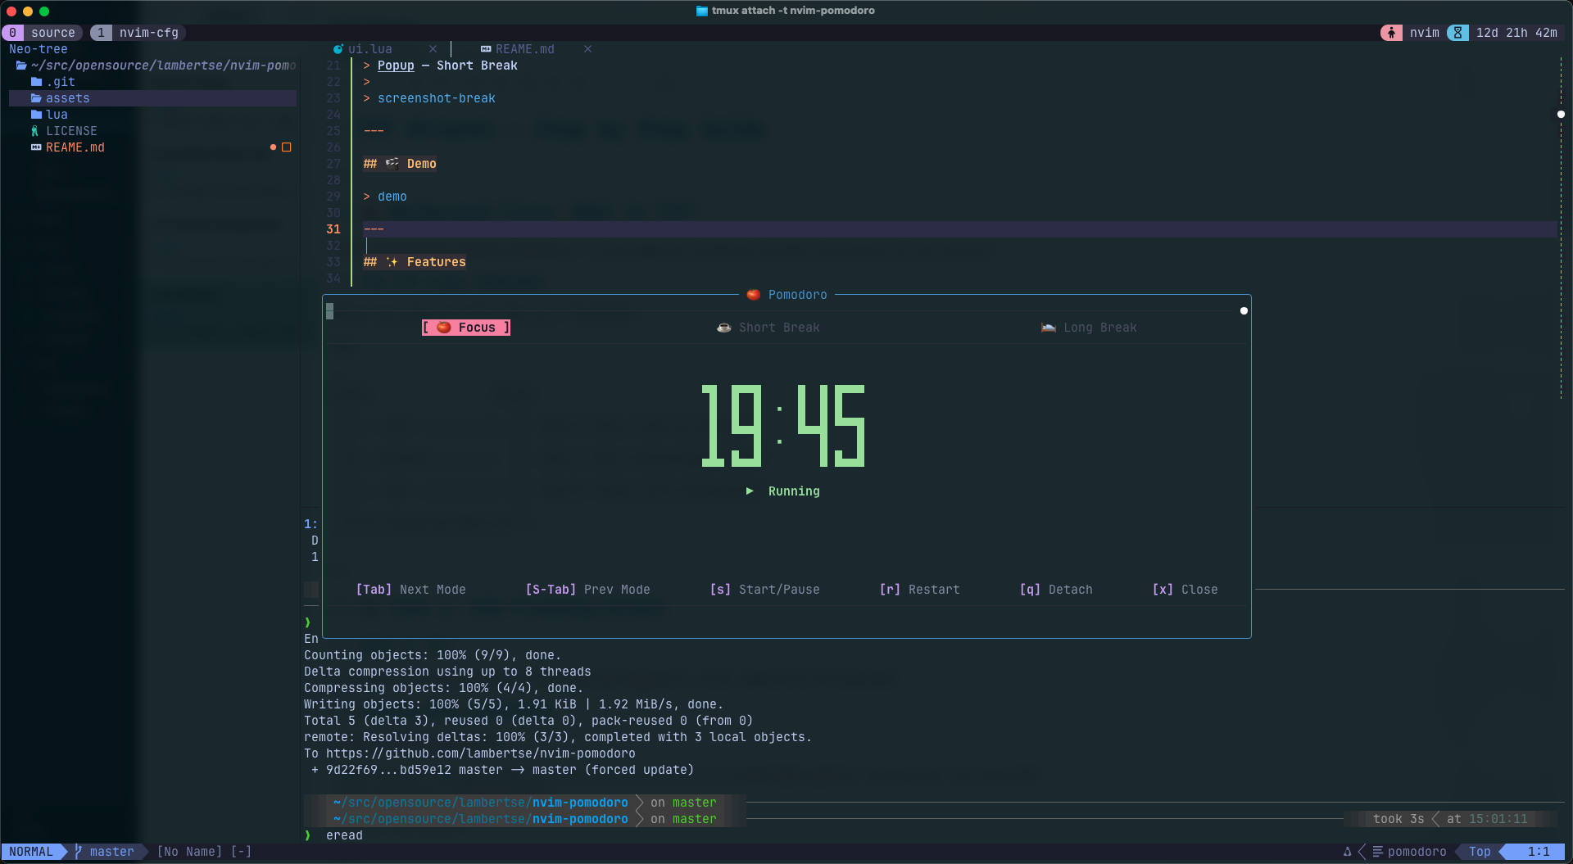Click the coffee cup icon for Short Break
Image resolution: width=1573 pixels, height=864 pixels.
724,328
